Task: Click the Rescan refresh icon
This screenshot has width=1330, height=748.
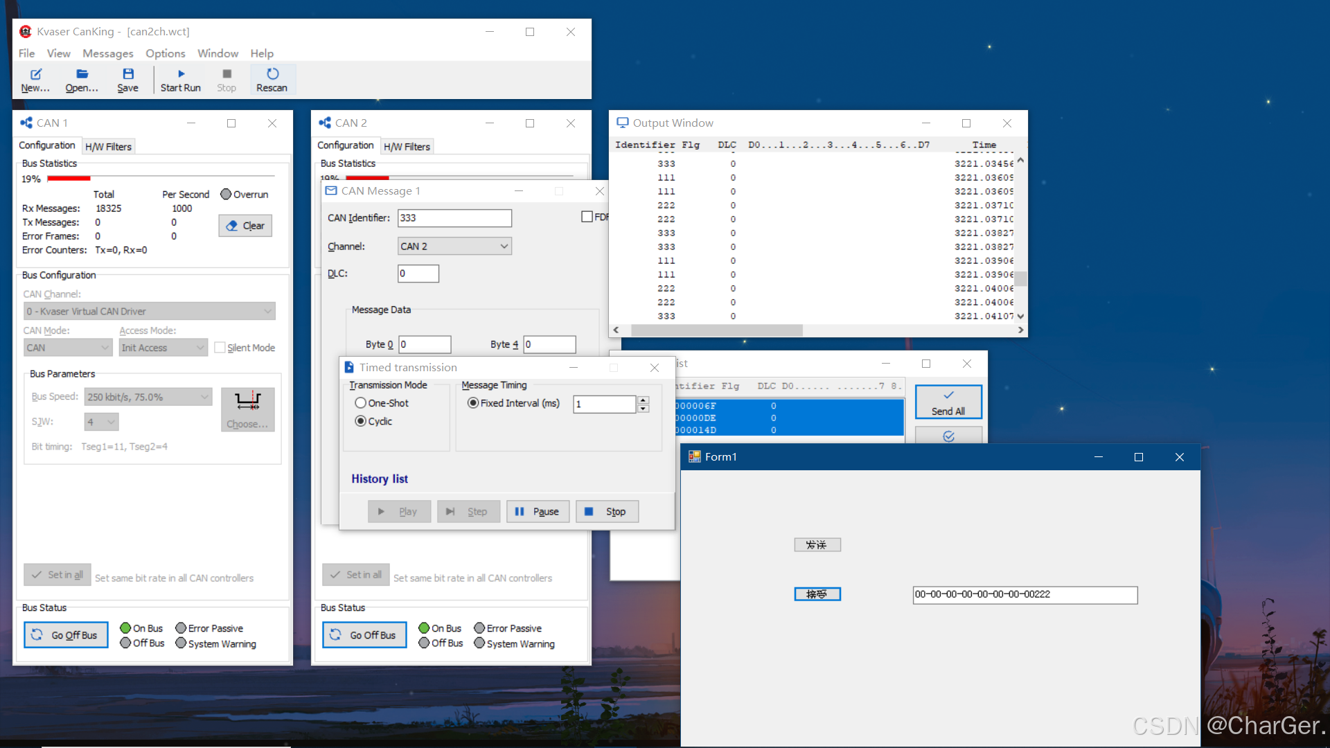Action: [272, 73]
